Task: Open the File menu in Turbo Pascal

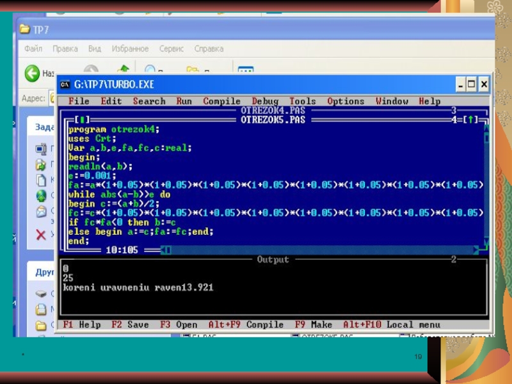Action: [x=79, y=101]
